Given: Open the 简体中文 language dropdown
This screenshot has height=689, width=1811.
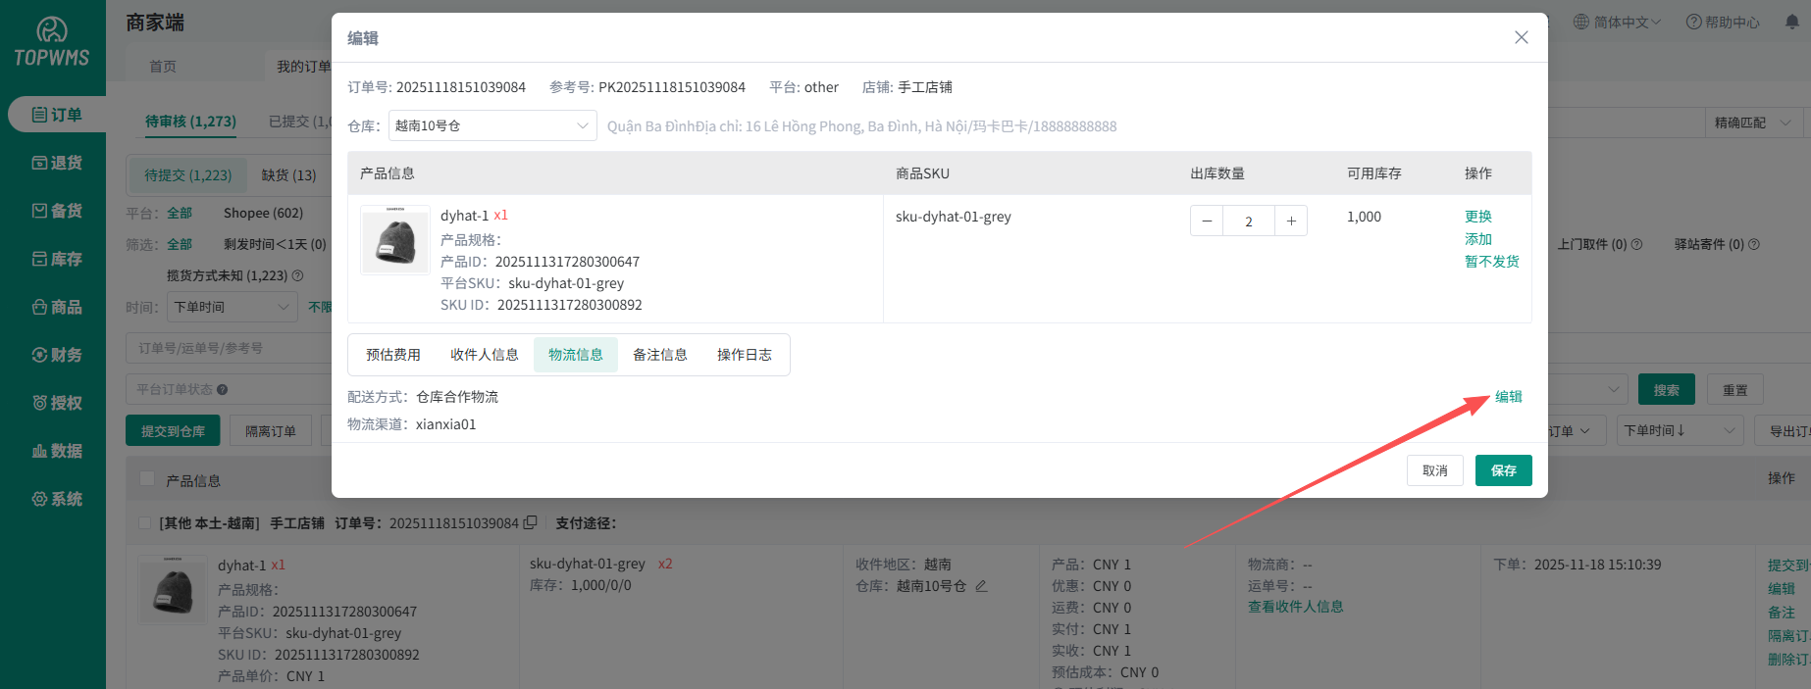Looking at the screenshot, I should (x=1617, y=22).
